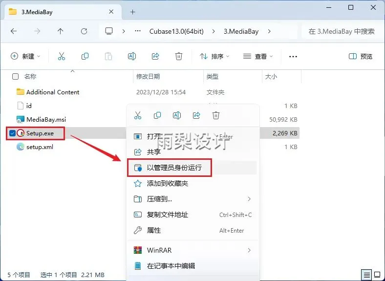Switch to details view icon in status bar
385x281 pixels.
point(367,275)
